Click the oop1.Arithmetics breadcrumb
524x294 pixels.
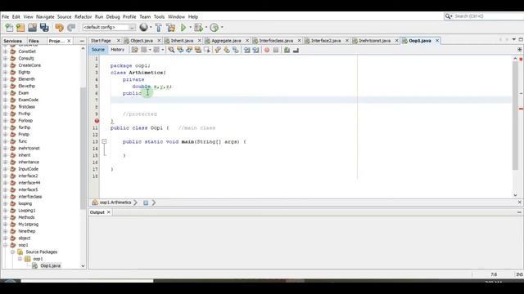pos(115,203)
